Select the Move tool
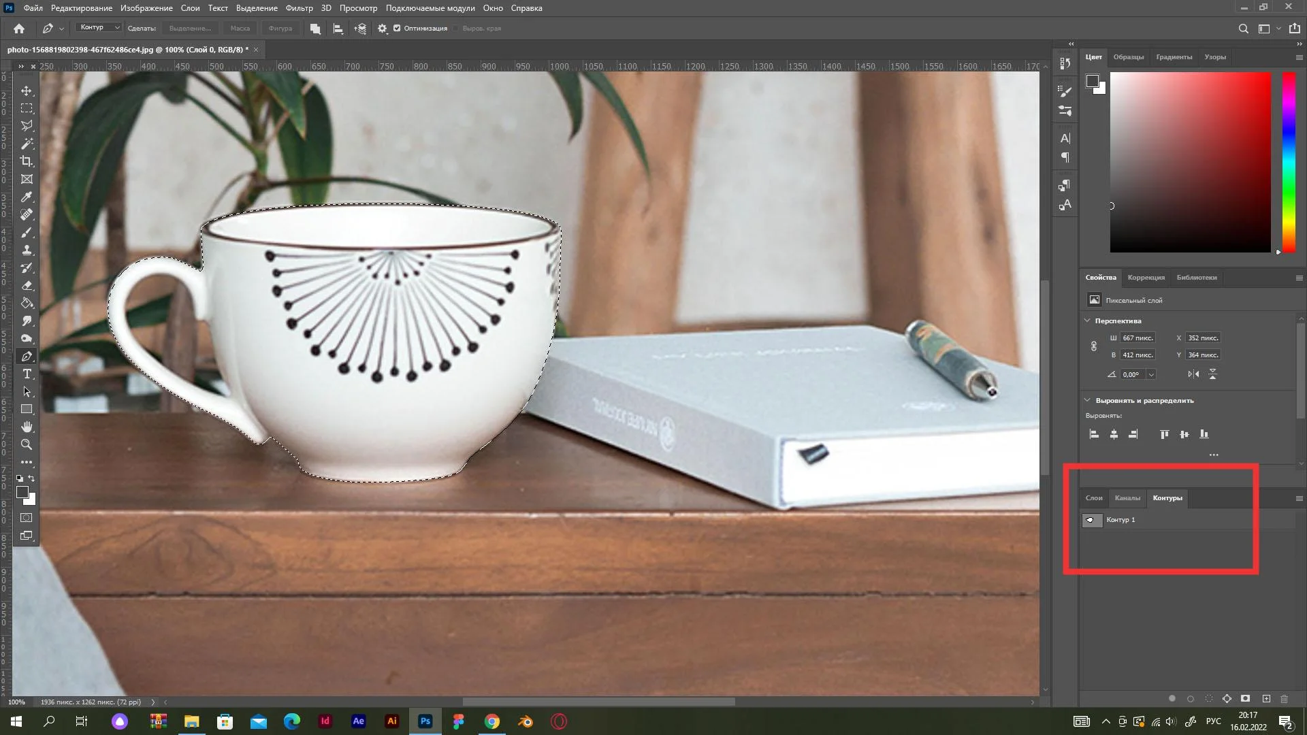 pyautogui.click(x=27, y=91)
